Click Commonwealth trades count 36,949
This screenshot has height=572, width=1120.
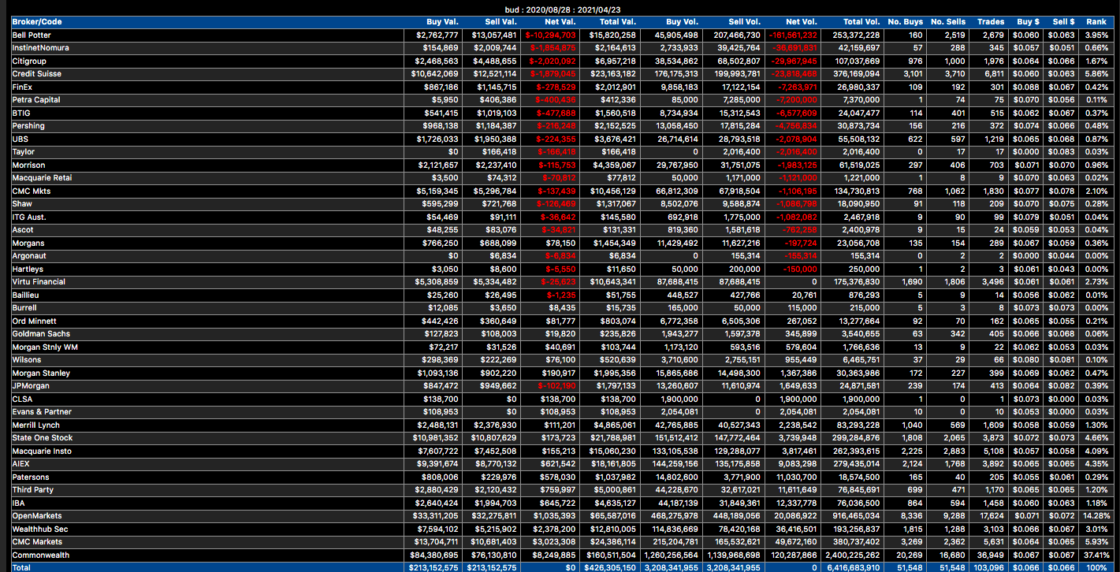(992, 555)
